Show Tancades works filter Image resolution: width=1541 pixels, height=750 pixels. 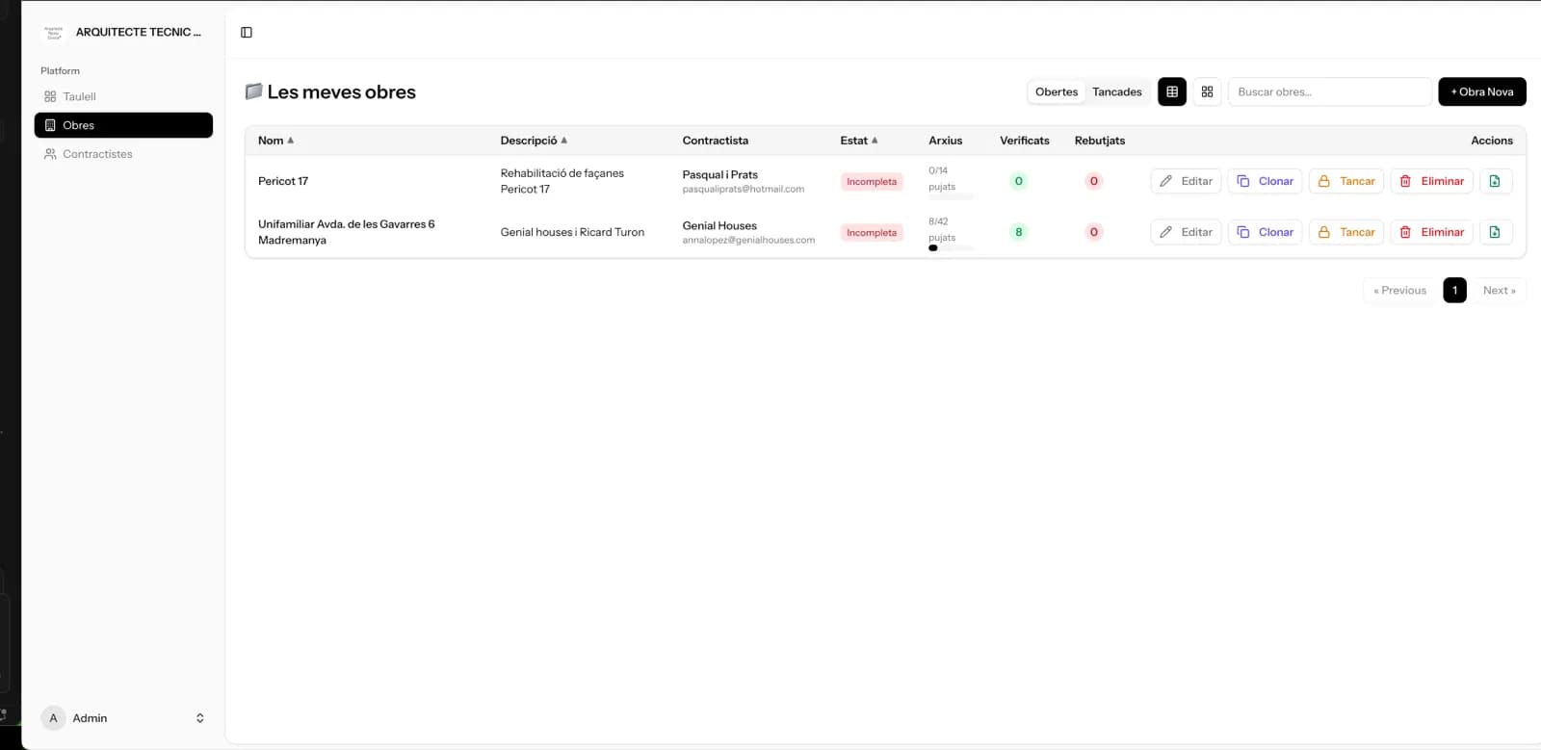pyautogui.click(x=1116, y=91)
